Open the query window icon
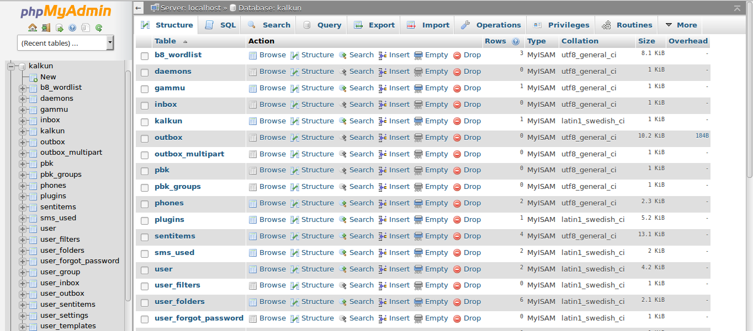 click(x=59, y=28)
